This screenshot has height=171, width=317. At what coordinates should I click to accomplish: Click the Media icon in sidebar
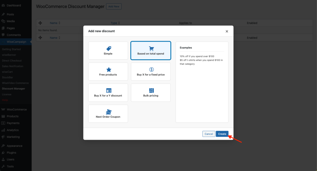tap(3, 21)
